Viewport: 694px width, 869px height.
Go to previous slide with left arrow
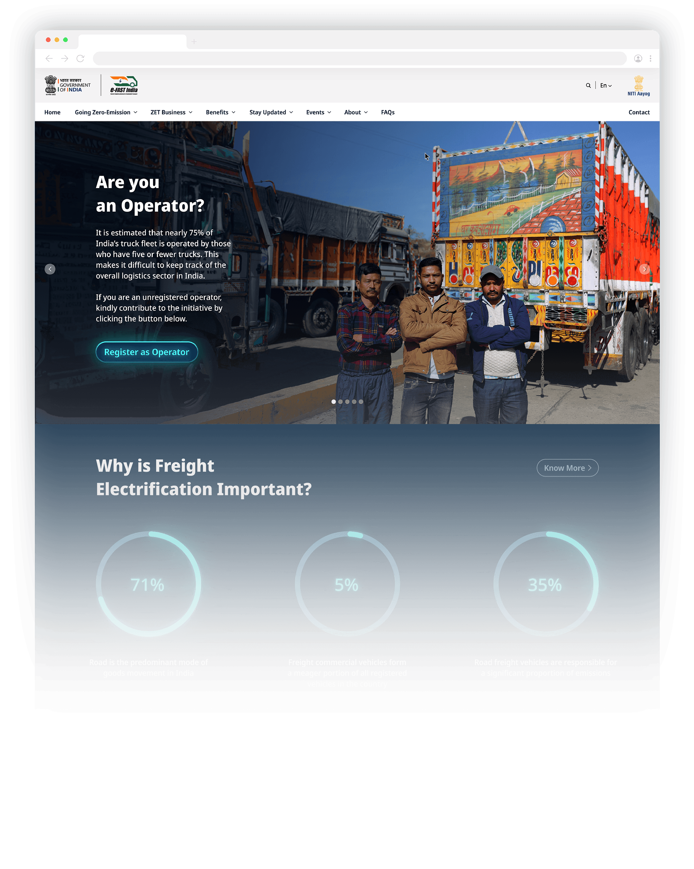tap(50, 269)
